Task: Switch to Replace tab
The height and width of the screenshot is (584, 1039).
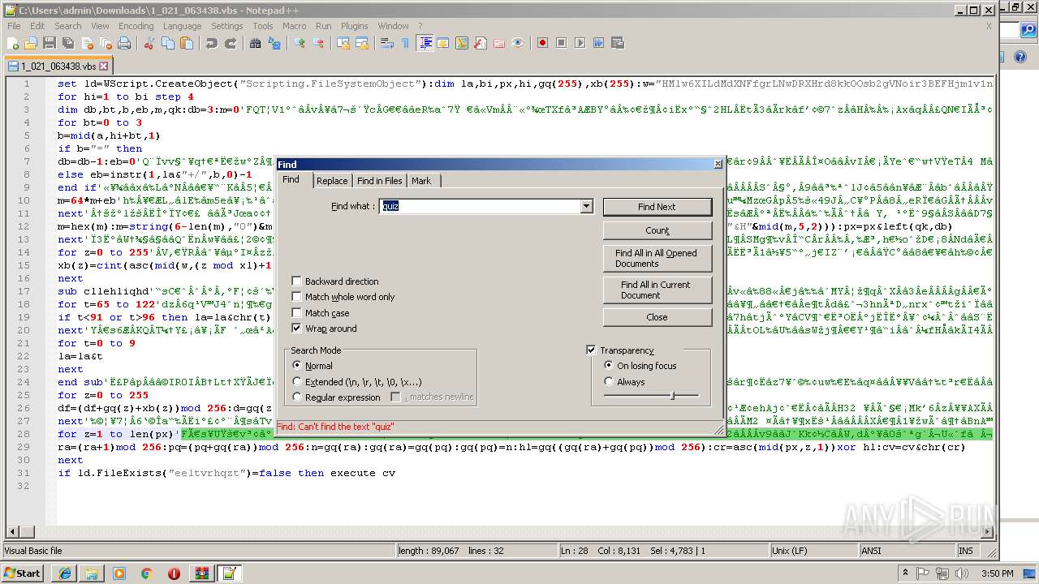Action: coord(332,181)
